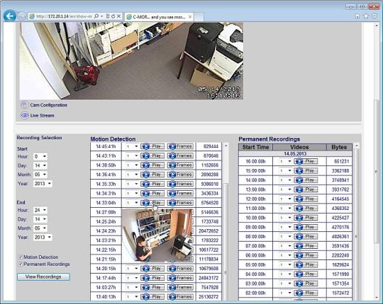Open the browser home icon
Viewport: 383px width, 304px height.
[x=357, y=16]
